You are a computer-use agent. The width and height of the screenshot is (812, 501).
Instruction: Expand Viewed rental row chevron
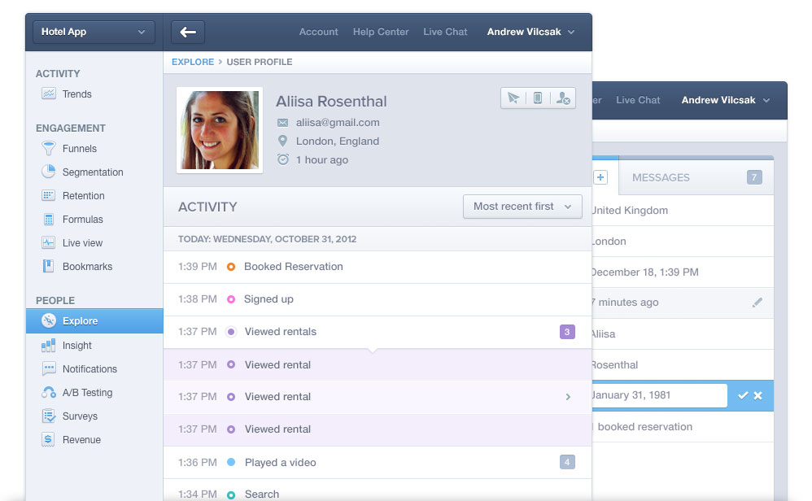click(568, 397)
